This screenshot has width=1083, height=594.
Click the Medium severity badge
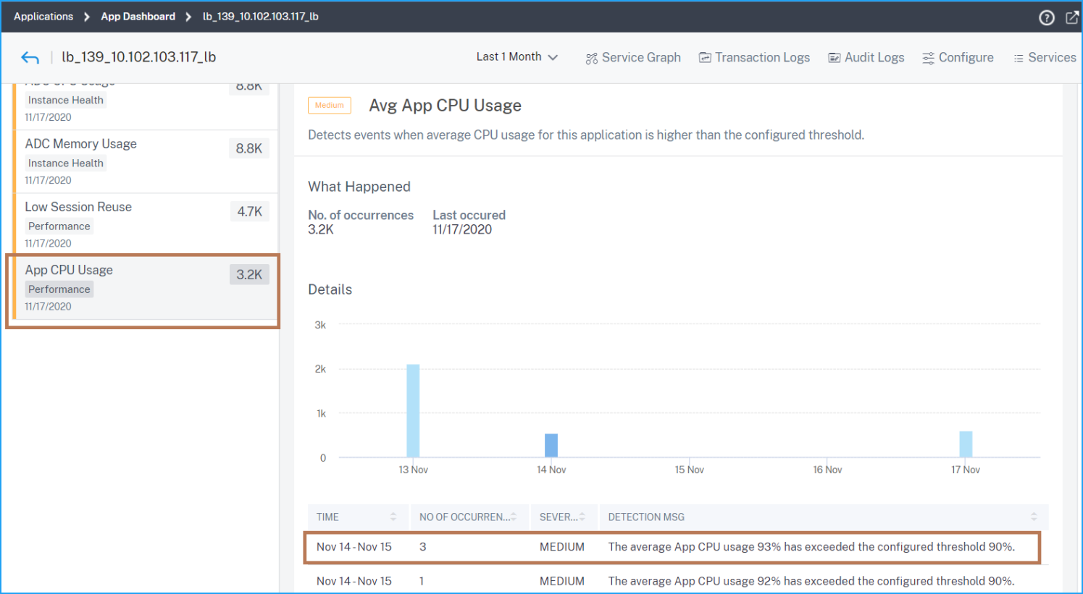click(330, 106)
